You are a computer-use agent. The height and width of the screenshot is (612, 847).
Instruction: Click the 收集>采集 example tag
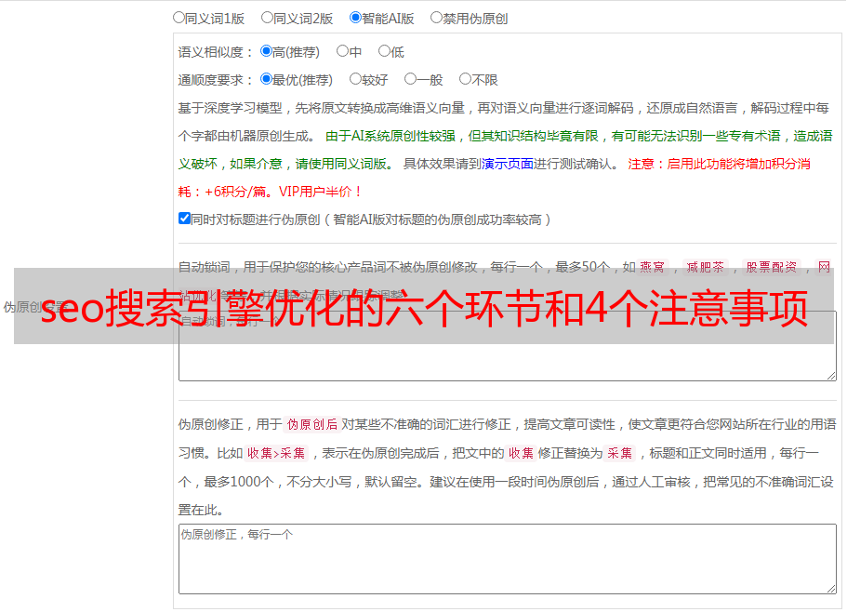pyautogui.click(x=276, y=453)
